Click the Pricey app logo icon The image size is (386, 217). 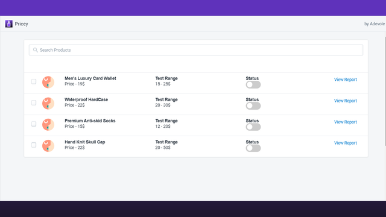pos(9,24)
